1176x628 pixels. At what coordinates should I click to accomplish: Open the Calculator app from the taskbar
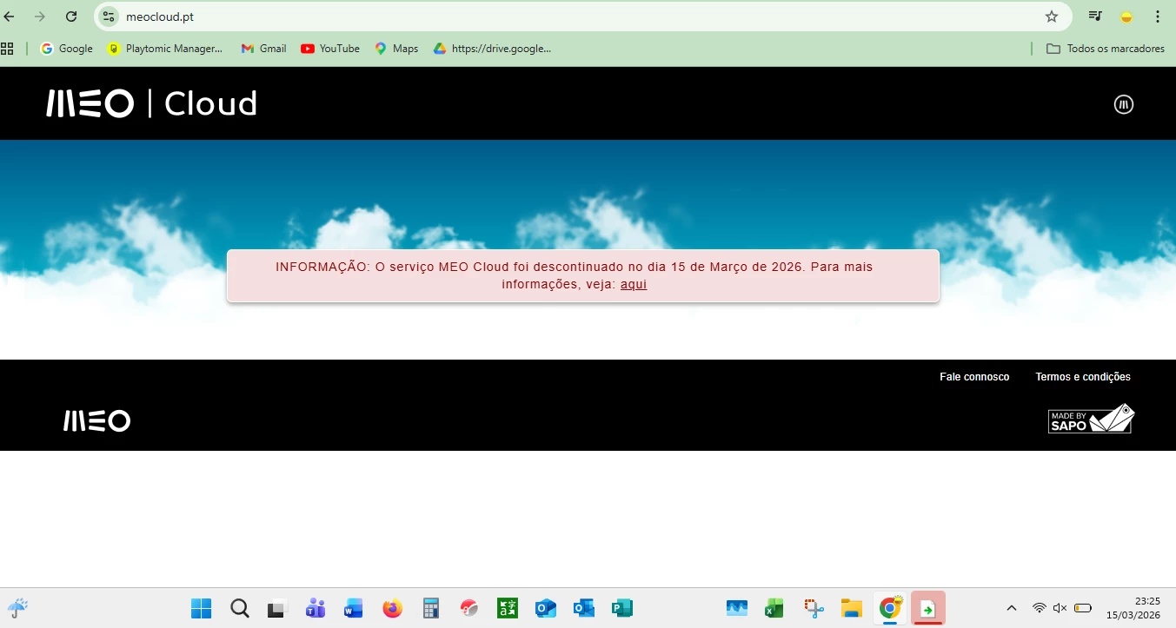(x=430, y=608)
